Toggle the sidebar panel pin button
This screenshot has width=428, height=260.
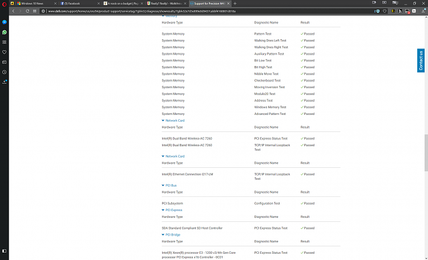tap(5, 251)
